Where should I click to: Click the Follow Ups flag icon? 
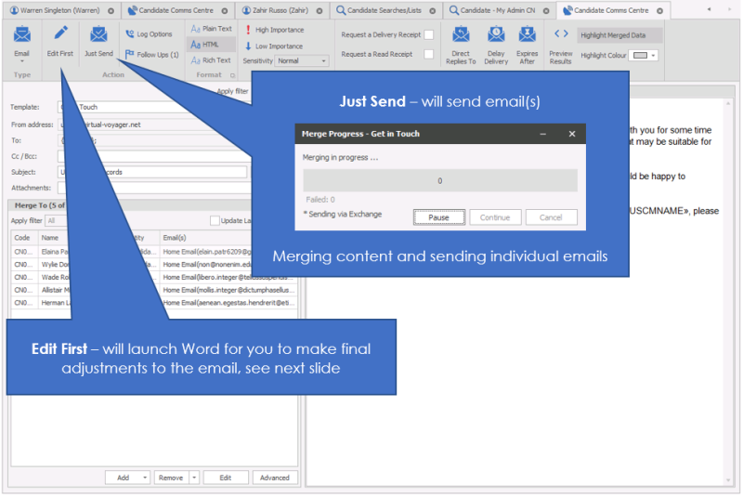tap(130, 55)
